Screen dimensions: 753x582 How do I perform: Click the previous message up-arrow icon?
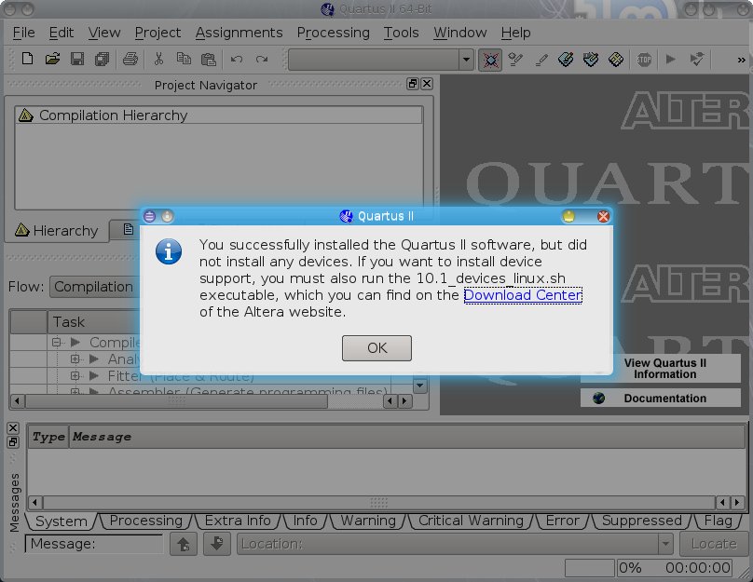[x=184, y=544]
